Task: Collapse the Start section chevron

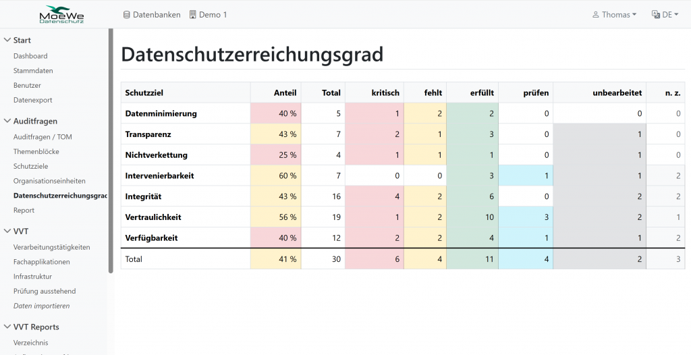Action: pyautogui.click(x=7, y=40)
